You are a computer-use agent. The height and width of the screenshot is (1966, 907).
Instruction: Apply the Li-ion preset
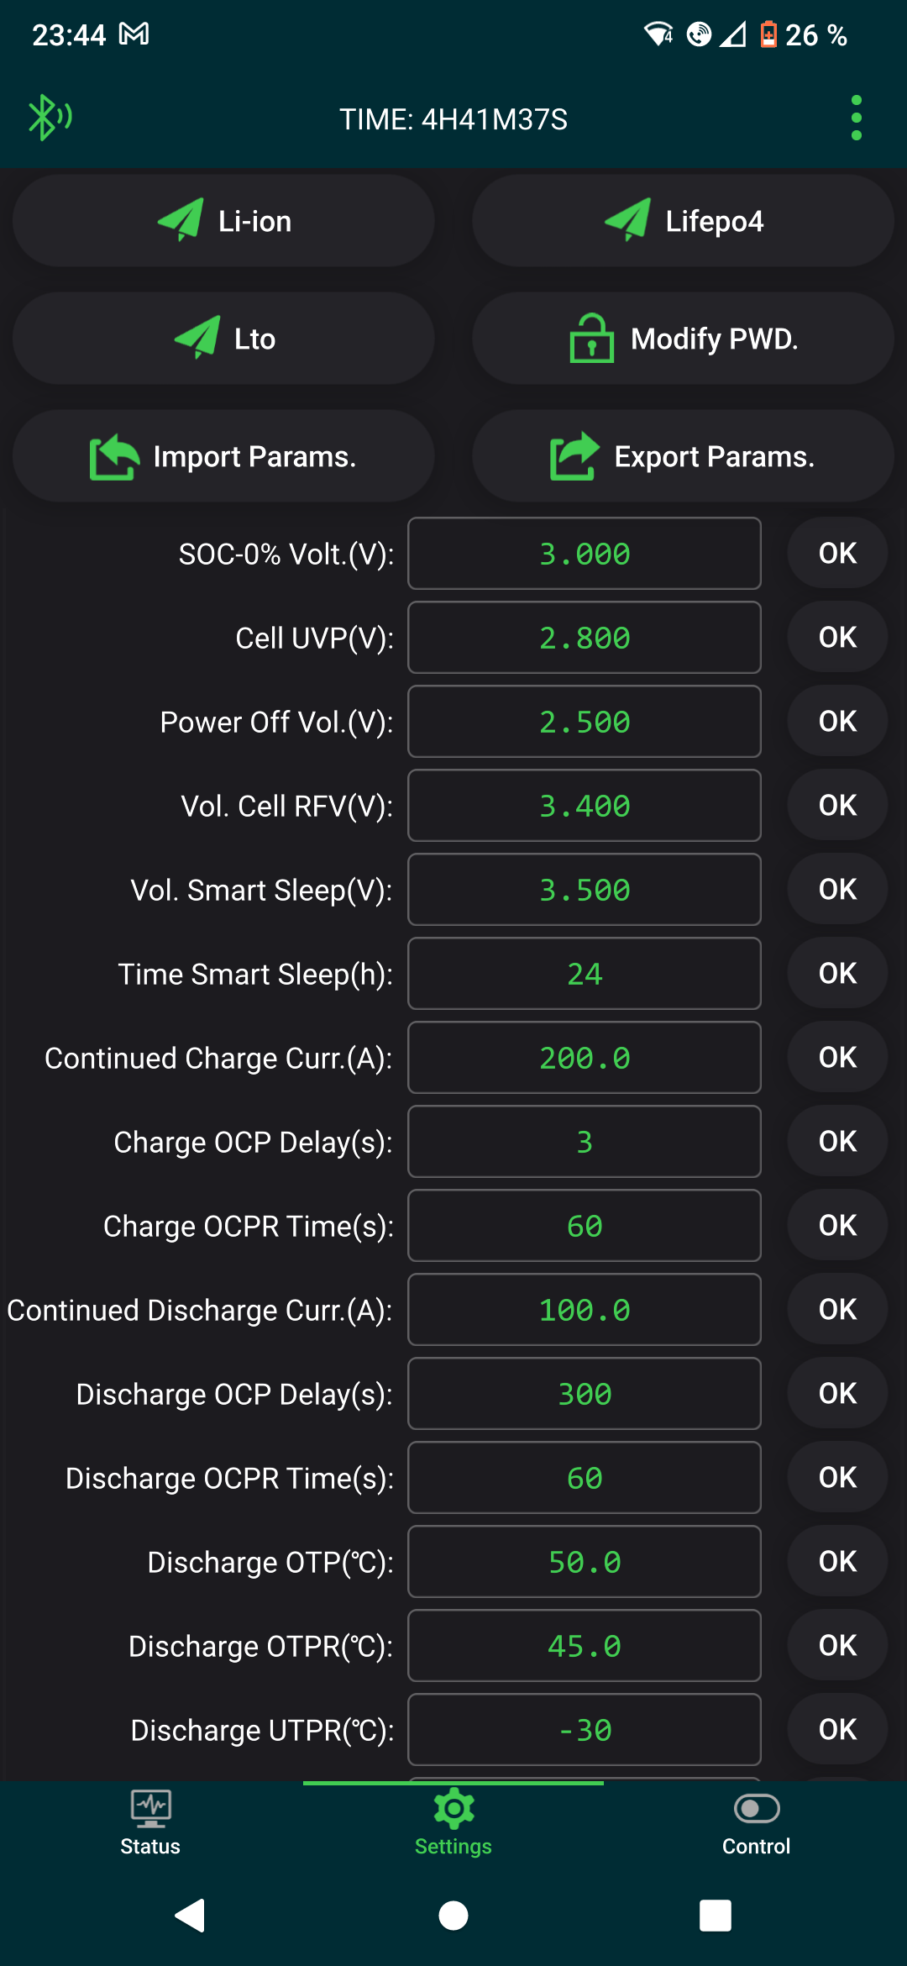point(223,221)
